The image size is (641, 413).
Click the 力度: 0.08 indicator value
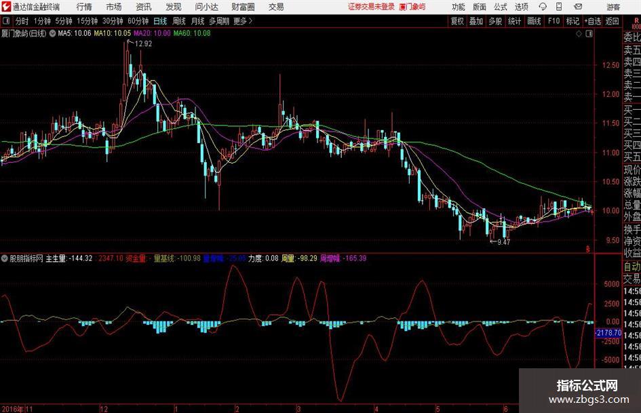pyautogui.click(x=263, y=258)
